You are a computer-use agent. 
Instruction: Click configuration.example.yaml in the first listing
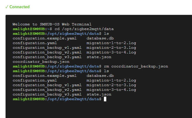point(45,38)
